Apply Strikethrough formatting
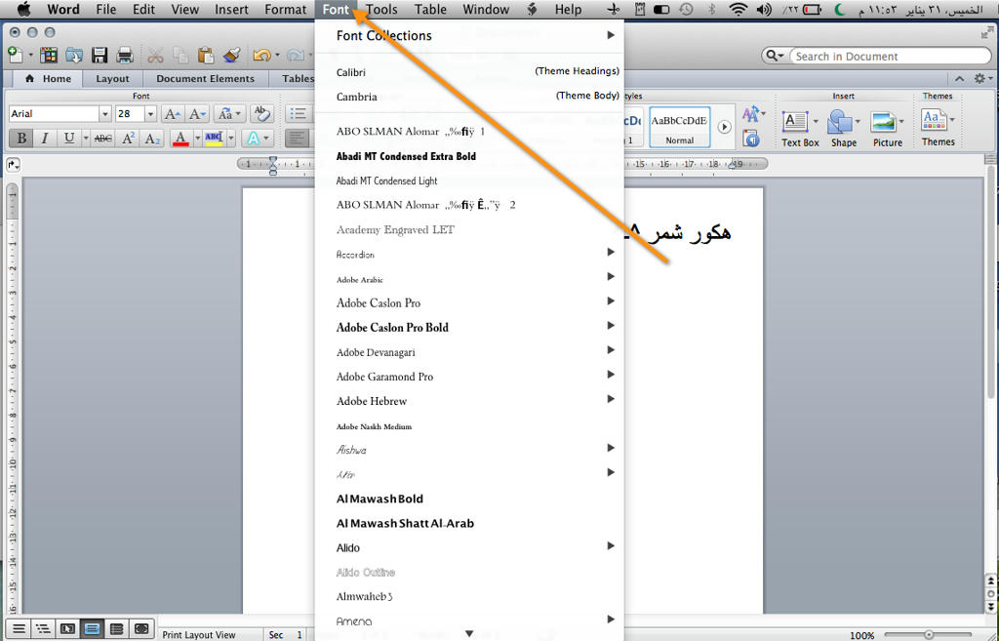 [103, 139]
